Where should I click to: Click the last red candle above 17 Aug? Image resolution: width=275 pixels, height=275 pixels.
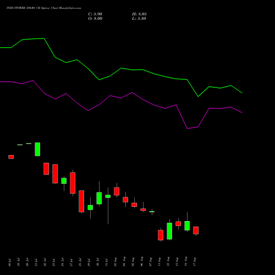(x=196, y=230)
